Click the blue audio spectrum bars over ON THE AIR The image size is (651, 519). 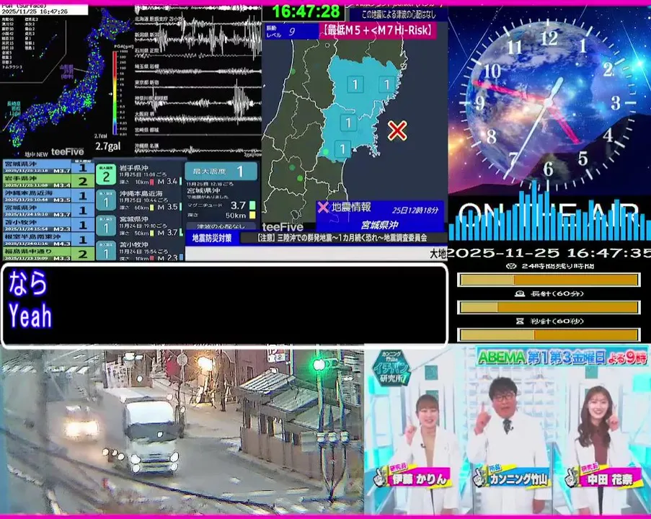pos(549,212)
